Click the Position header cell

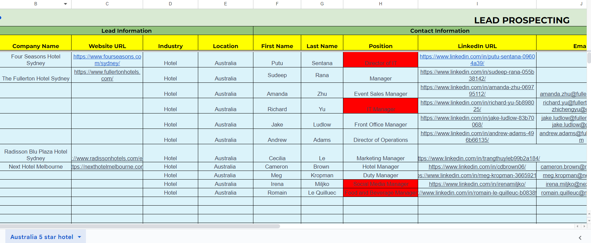click(380, 43)
